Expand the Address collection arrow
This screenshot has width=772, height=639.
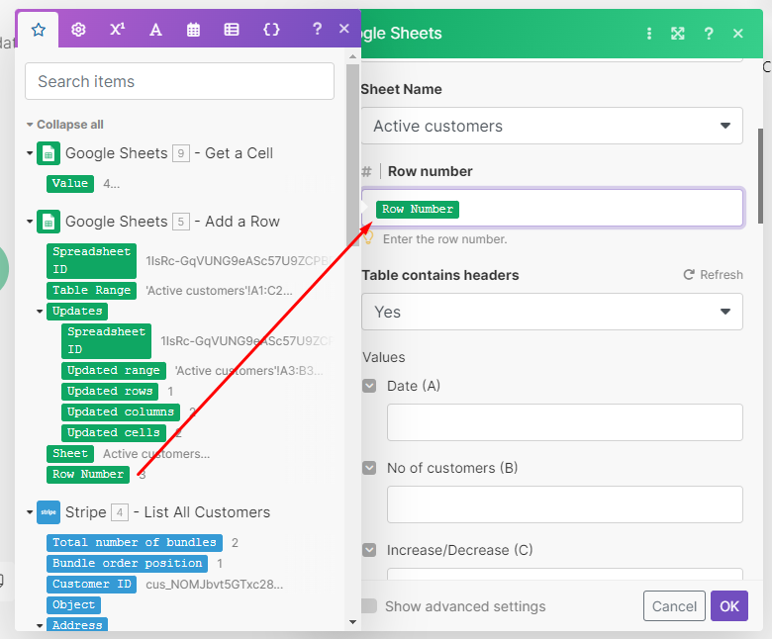click(x=40, y=626)
